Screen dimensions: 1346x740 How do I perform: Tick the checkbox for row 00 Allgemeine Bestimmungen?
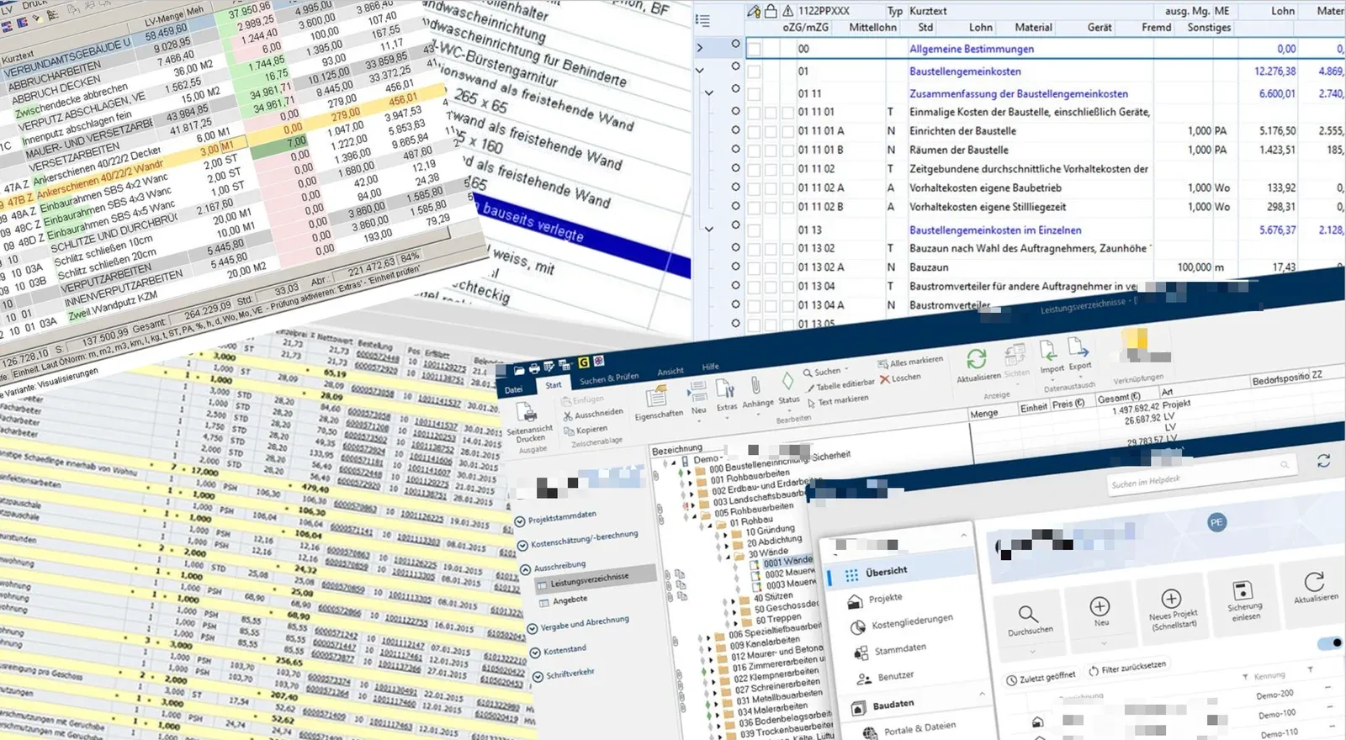[x=754, y=49]
